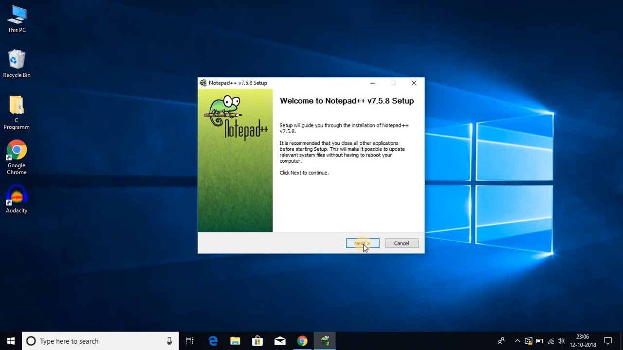Select the Recycle Bin desktop icon
The image size is (623, 350).
tap(17, 64)
